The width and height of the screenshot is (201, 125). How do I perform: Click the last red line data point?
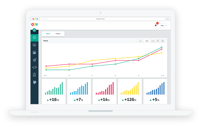[x=162, y=49]
